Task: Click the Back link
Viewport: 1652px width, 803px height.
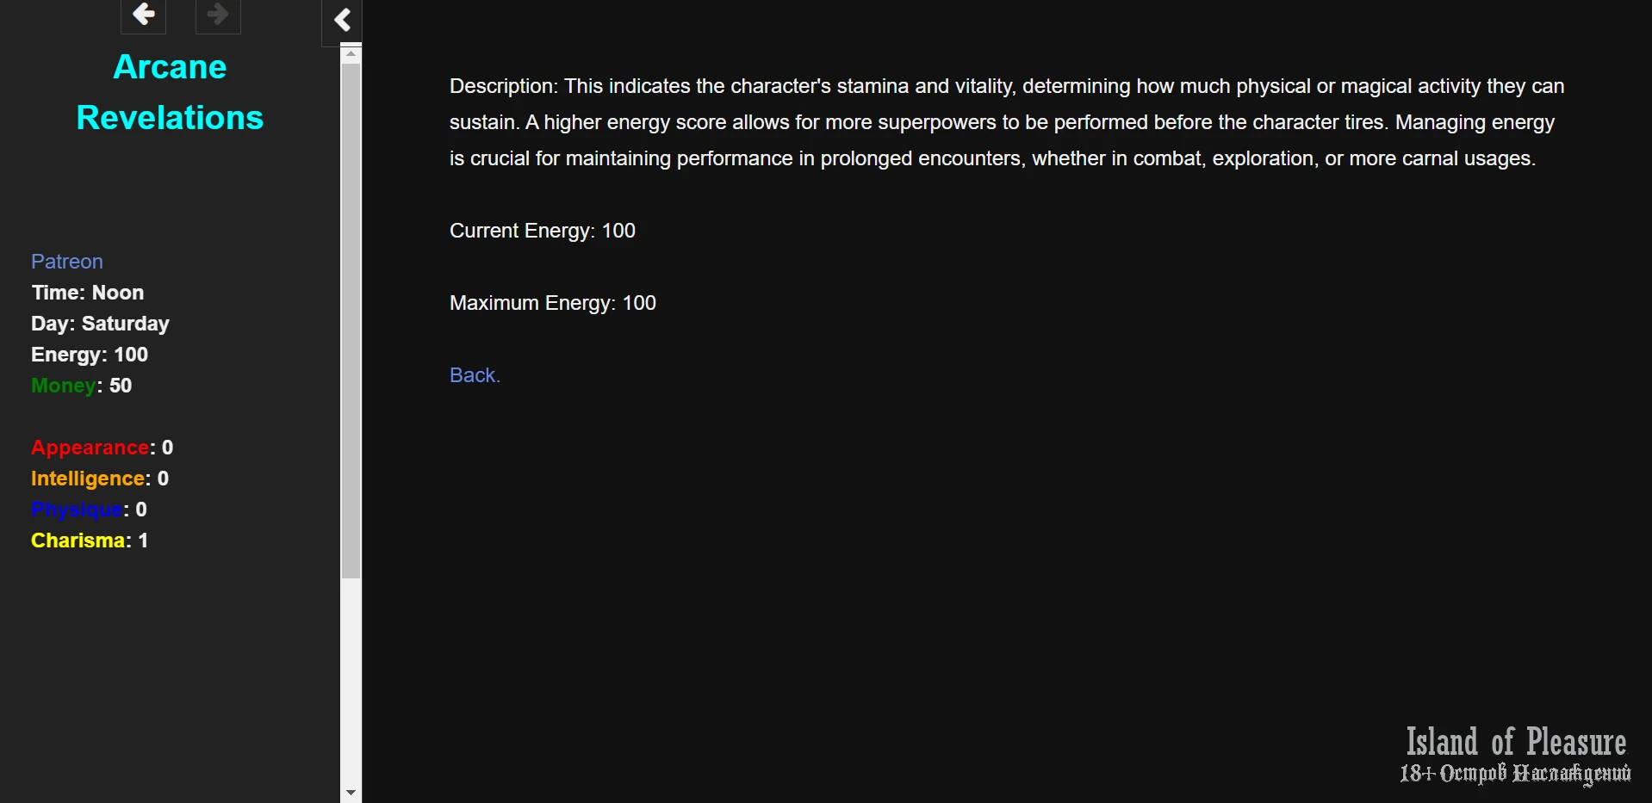Action: point(475,375)
